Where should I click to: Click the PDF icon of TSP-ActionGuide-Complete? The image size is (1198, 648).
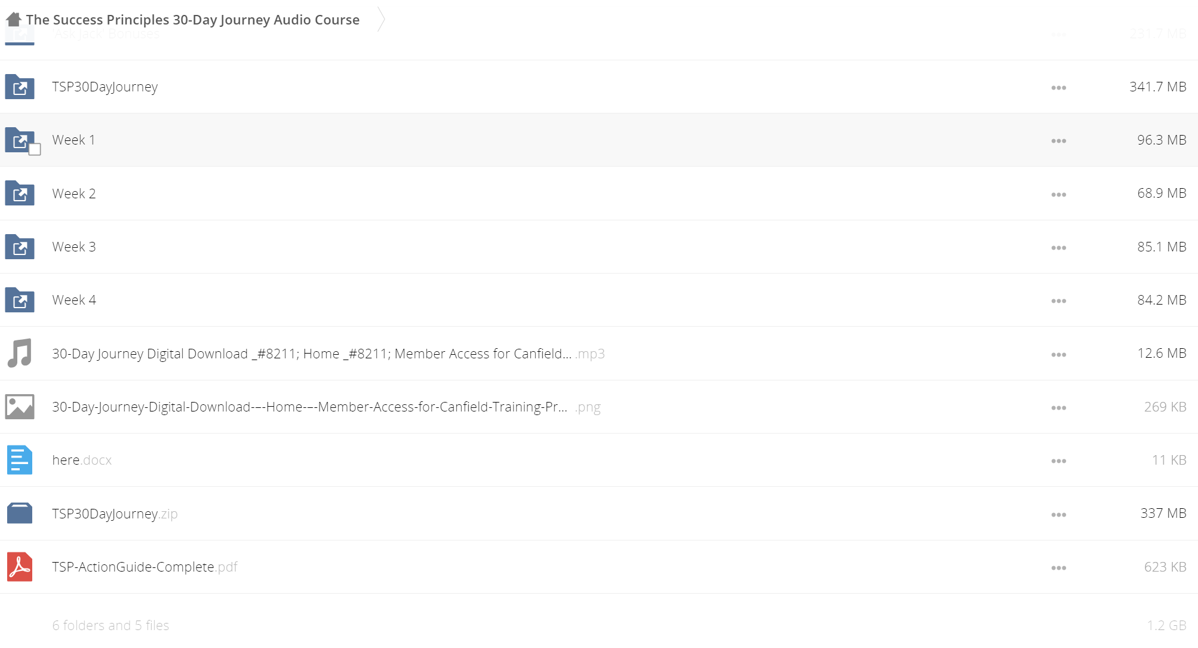pyautogui.click(x=20, y=567)
